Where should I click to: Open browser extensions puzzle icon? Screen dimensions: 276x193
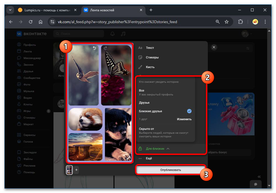(x=240, y=22)
